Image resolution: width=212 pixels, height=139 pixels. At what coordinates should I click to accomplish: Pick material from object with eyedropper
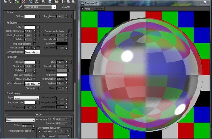(20, 7)
